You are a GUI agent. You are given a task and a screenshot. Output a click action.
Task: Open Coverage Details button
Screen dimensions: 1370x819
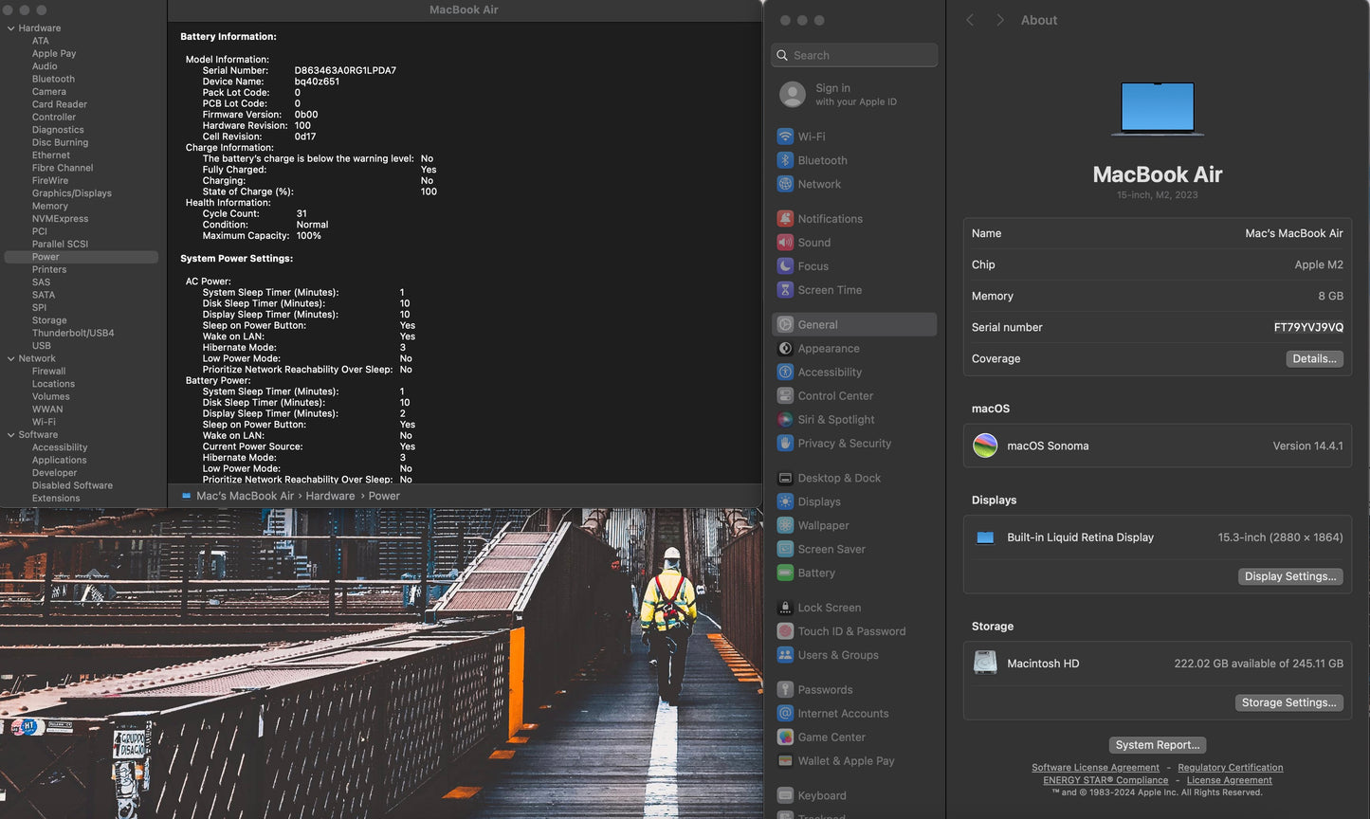point(1314,358)
